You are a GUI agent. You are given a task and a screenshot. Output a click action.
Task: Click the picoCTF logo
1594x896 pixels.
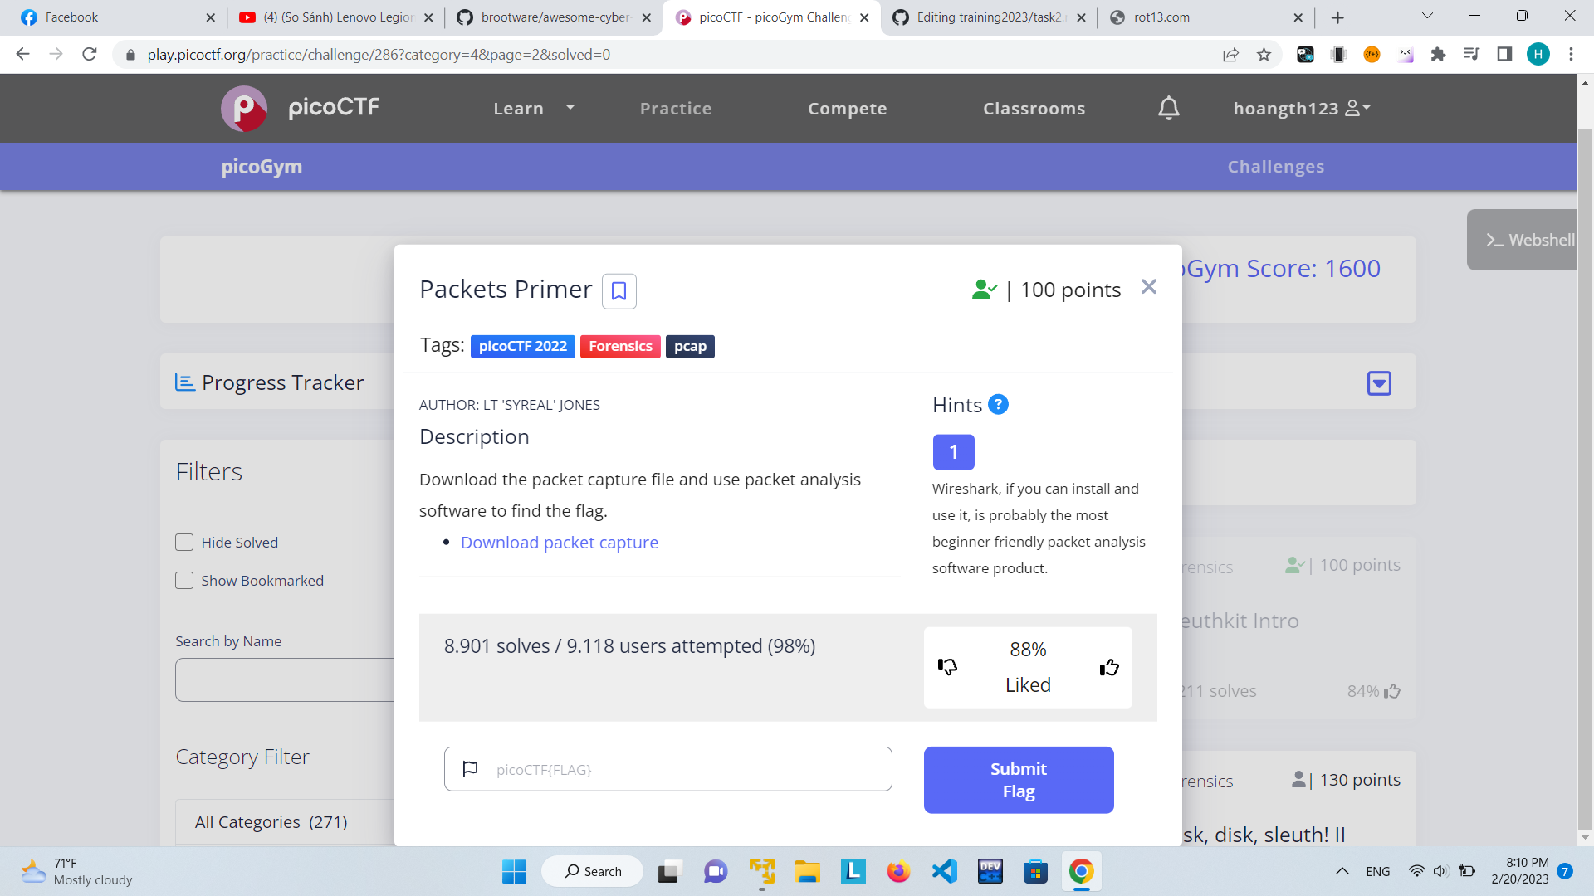(x=244, y=108)
